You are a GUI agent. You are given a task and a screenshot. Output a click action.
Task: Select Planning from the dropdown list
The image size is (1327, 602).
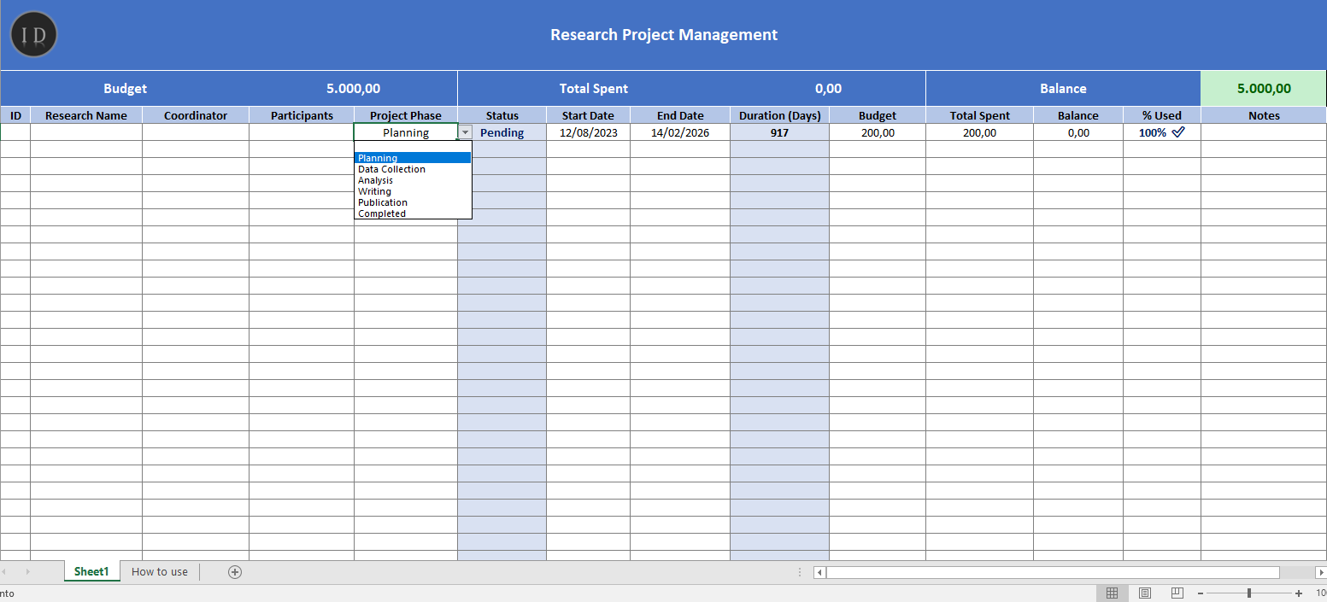(x=413, y=158)
